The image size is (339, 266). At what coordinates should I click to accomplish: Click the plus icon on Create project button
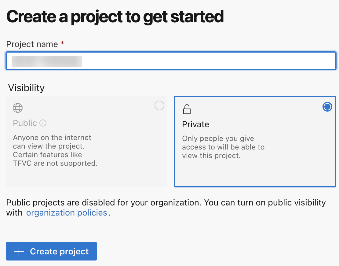pyautogui.click(x=19, y=251)
